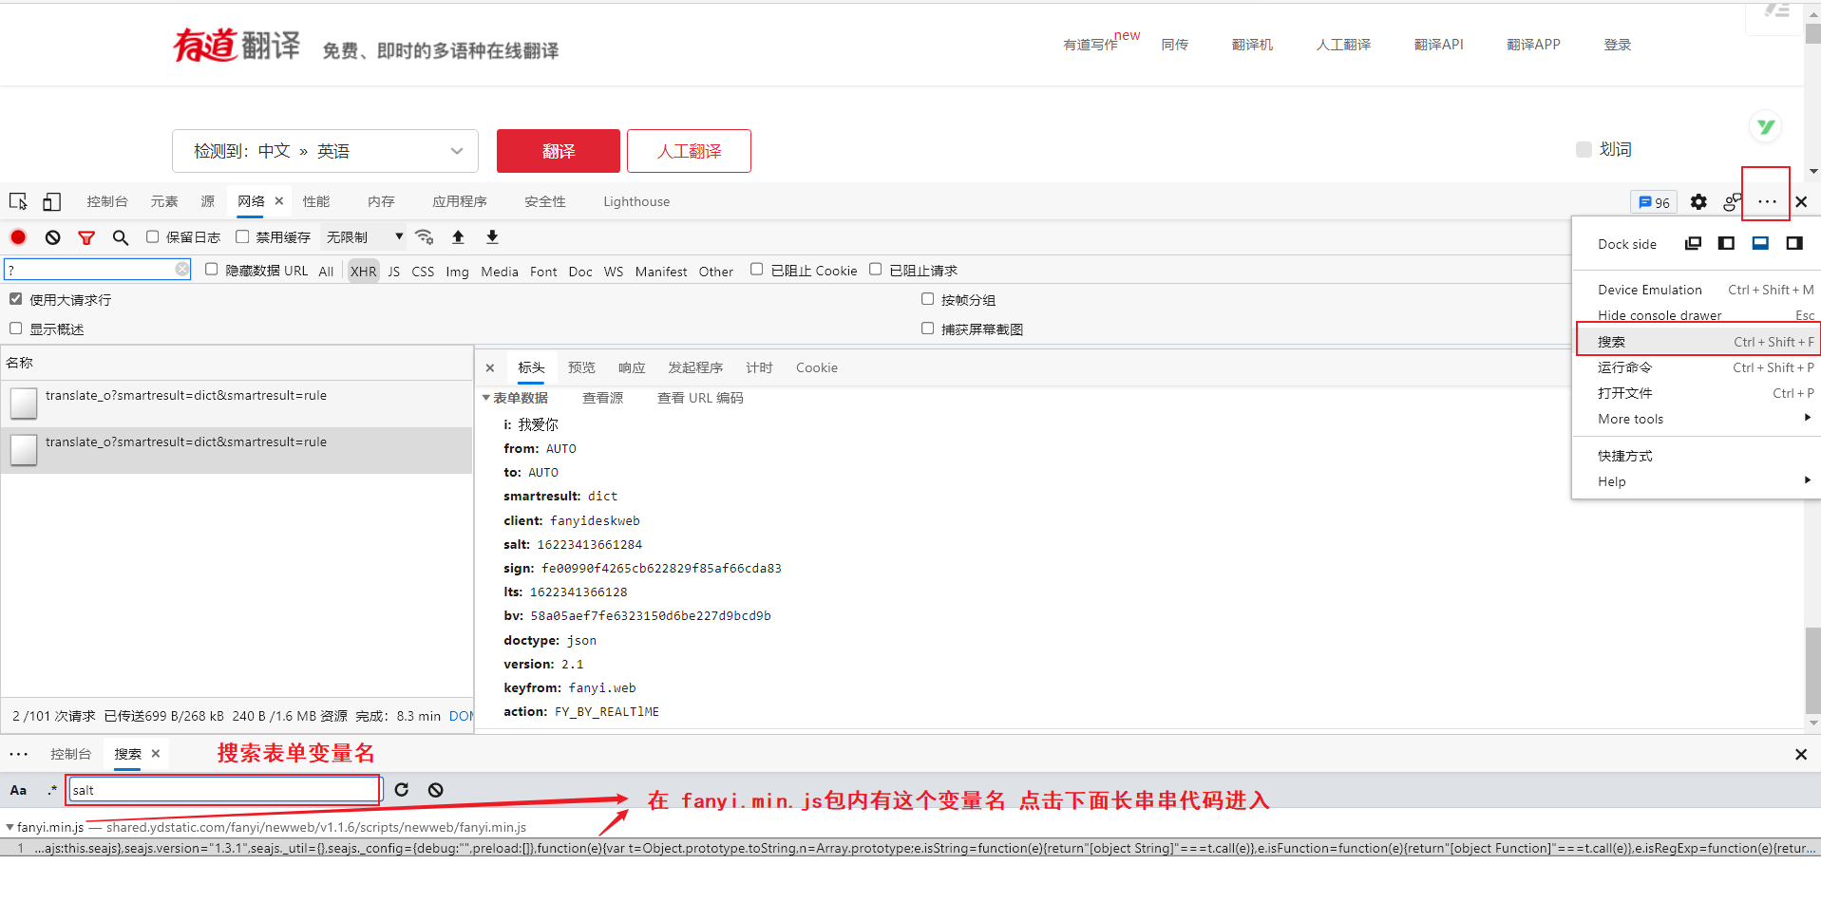Collapse the 表单数据 section

pos(486,398)
